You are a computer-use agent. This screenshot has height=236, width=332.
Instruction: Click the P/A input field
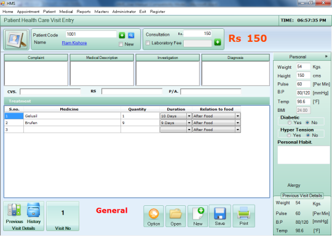(211, 92)
